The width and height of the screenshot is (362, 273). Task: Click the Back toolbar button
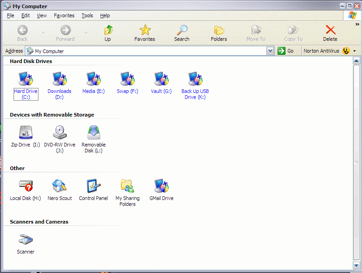pos(22,33)
